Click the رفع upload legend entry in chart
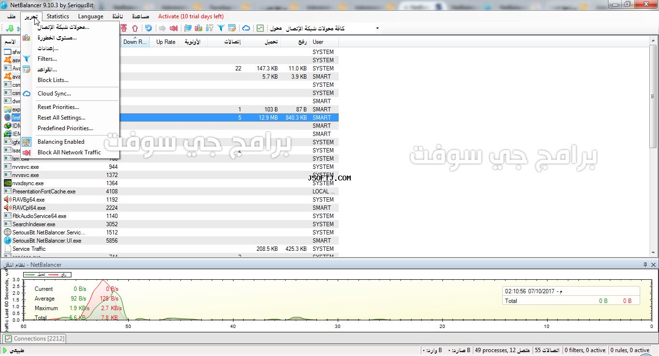The image size is (659, 356). 58,274
